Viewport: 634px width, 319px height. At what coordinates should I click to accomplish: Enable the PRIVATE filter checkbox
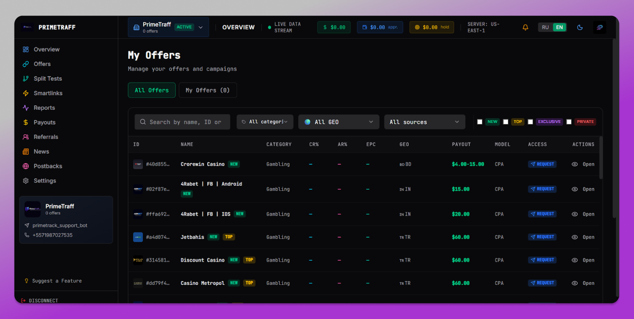[x=569, y=122]
